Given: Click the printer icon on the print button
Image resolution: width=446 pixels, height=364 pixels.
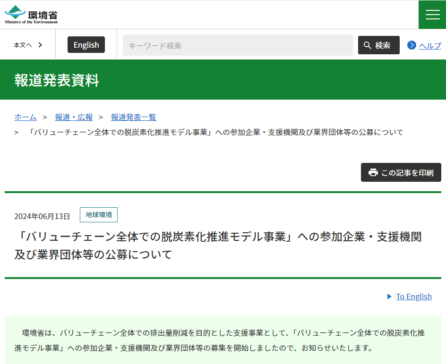Looking at the screenshot, I should [x=374, y=172].
